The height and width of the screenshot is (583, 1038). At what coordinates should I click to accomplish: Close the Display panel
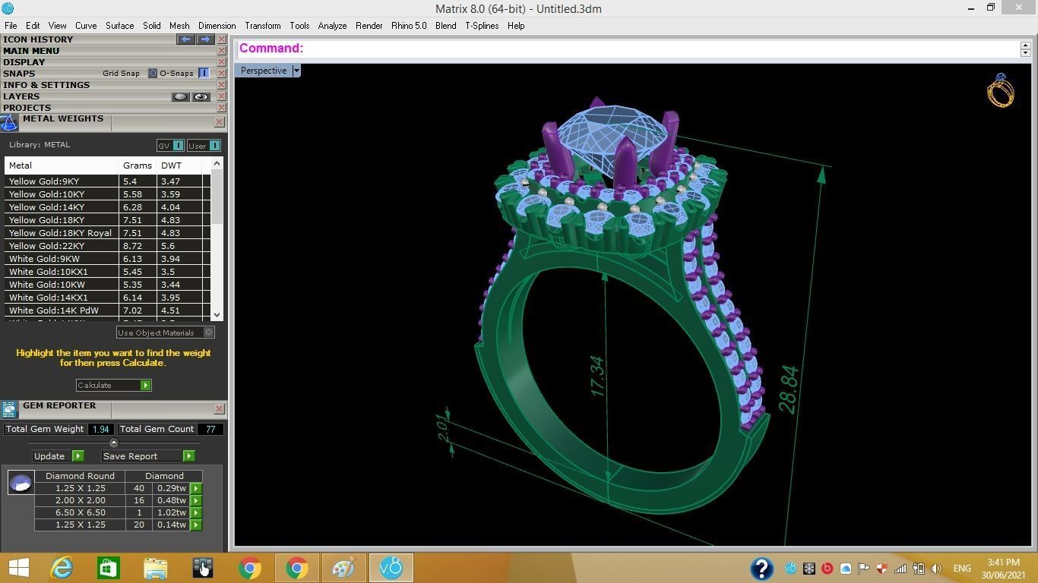click(x=221, y=62)
